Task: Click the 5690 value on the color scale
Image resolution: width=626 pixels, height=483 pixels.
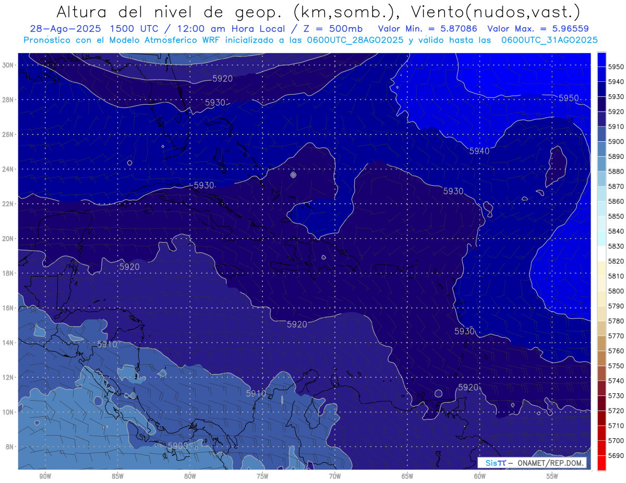Action: click(616, 455)
